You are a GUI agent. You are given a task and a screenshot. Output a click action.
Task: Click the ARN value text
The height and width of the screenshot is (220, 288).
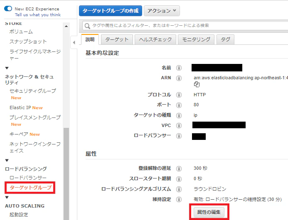[x=241, y=78]
